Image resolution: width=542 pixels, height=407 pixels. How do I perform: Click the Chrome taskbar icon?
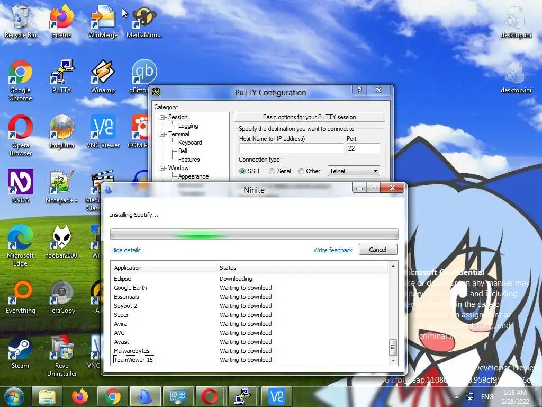[112, 396]
